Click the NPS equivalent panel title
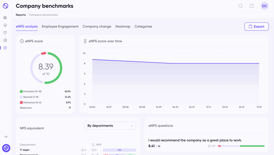The image size is (274, 155). pos(32,128)
